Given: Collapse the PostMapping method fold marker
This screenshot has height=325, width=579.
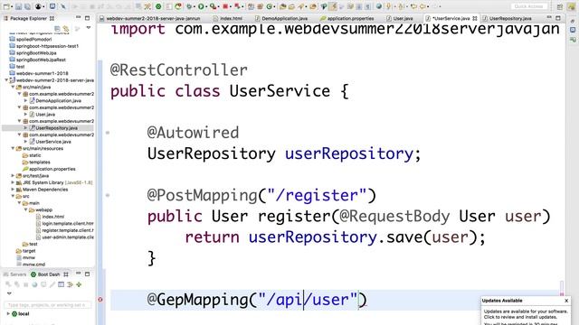Looking at the screenshot, I should click(108, 195).
